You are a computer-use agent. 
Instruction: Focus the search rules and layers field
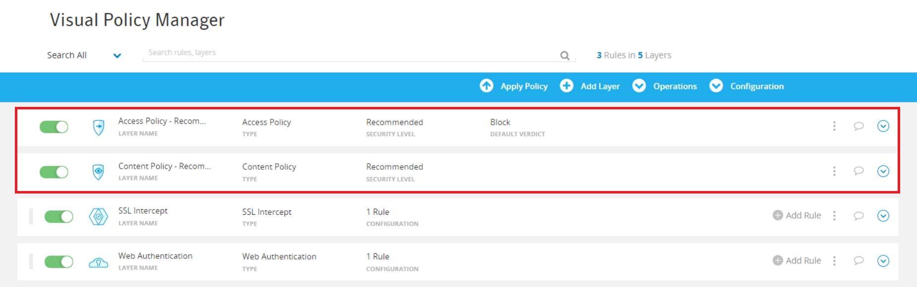tap(347, 53)
